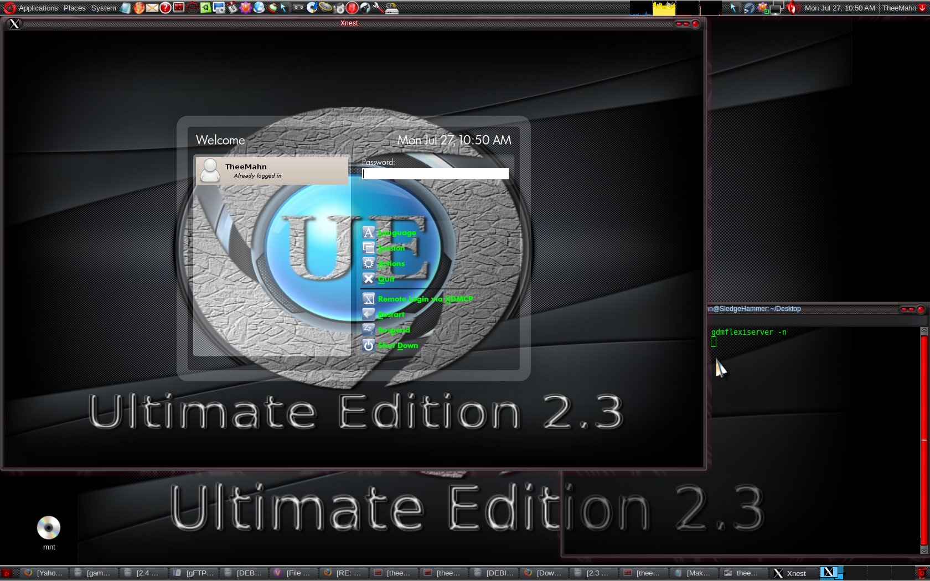Click the Suspend Zz icon

369,330
